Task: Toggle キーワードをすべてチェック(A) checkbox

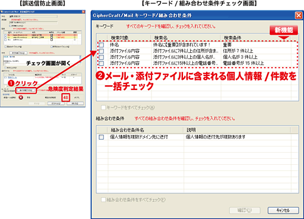Action: click(103, 107)
